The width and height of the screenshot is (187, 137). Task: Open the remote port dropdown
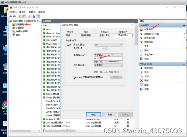108,65
